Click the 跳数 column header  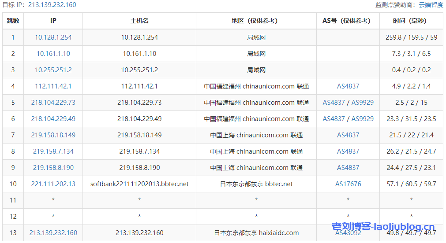coord(13,21)
